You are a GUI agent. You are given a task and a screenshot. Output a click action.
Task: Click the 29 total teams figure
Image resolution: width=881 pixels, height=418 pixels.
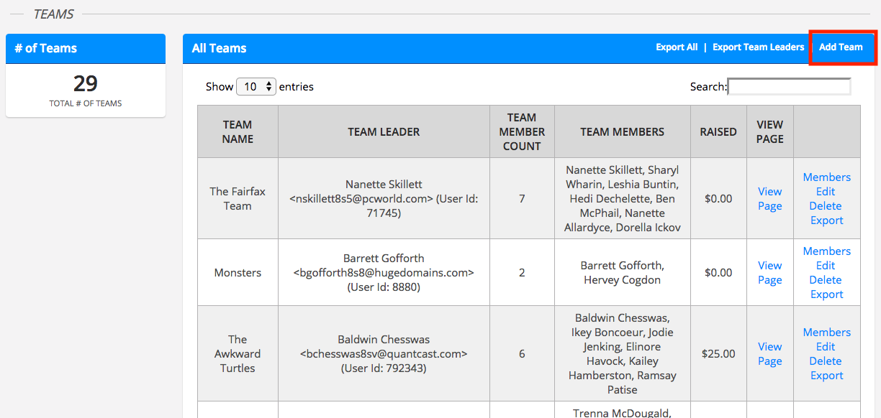point(86,83)
